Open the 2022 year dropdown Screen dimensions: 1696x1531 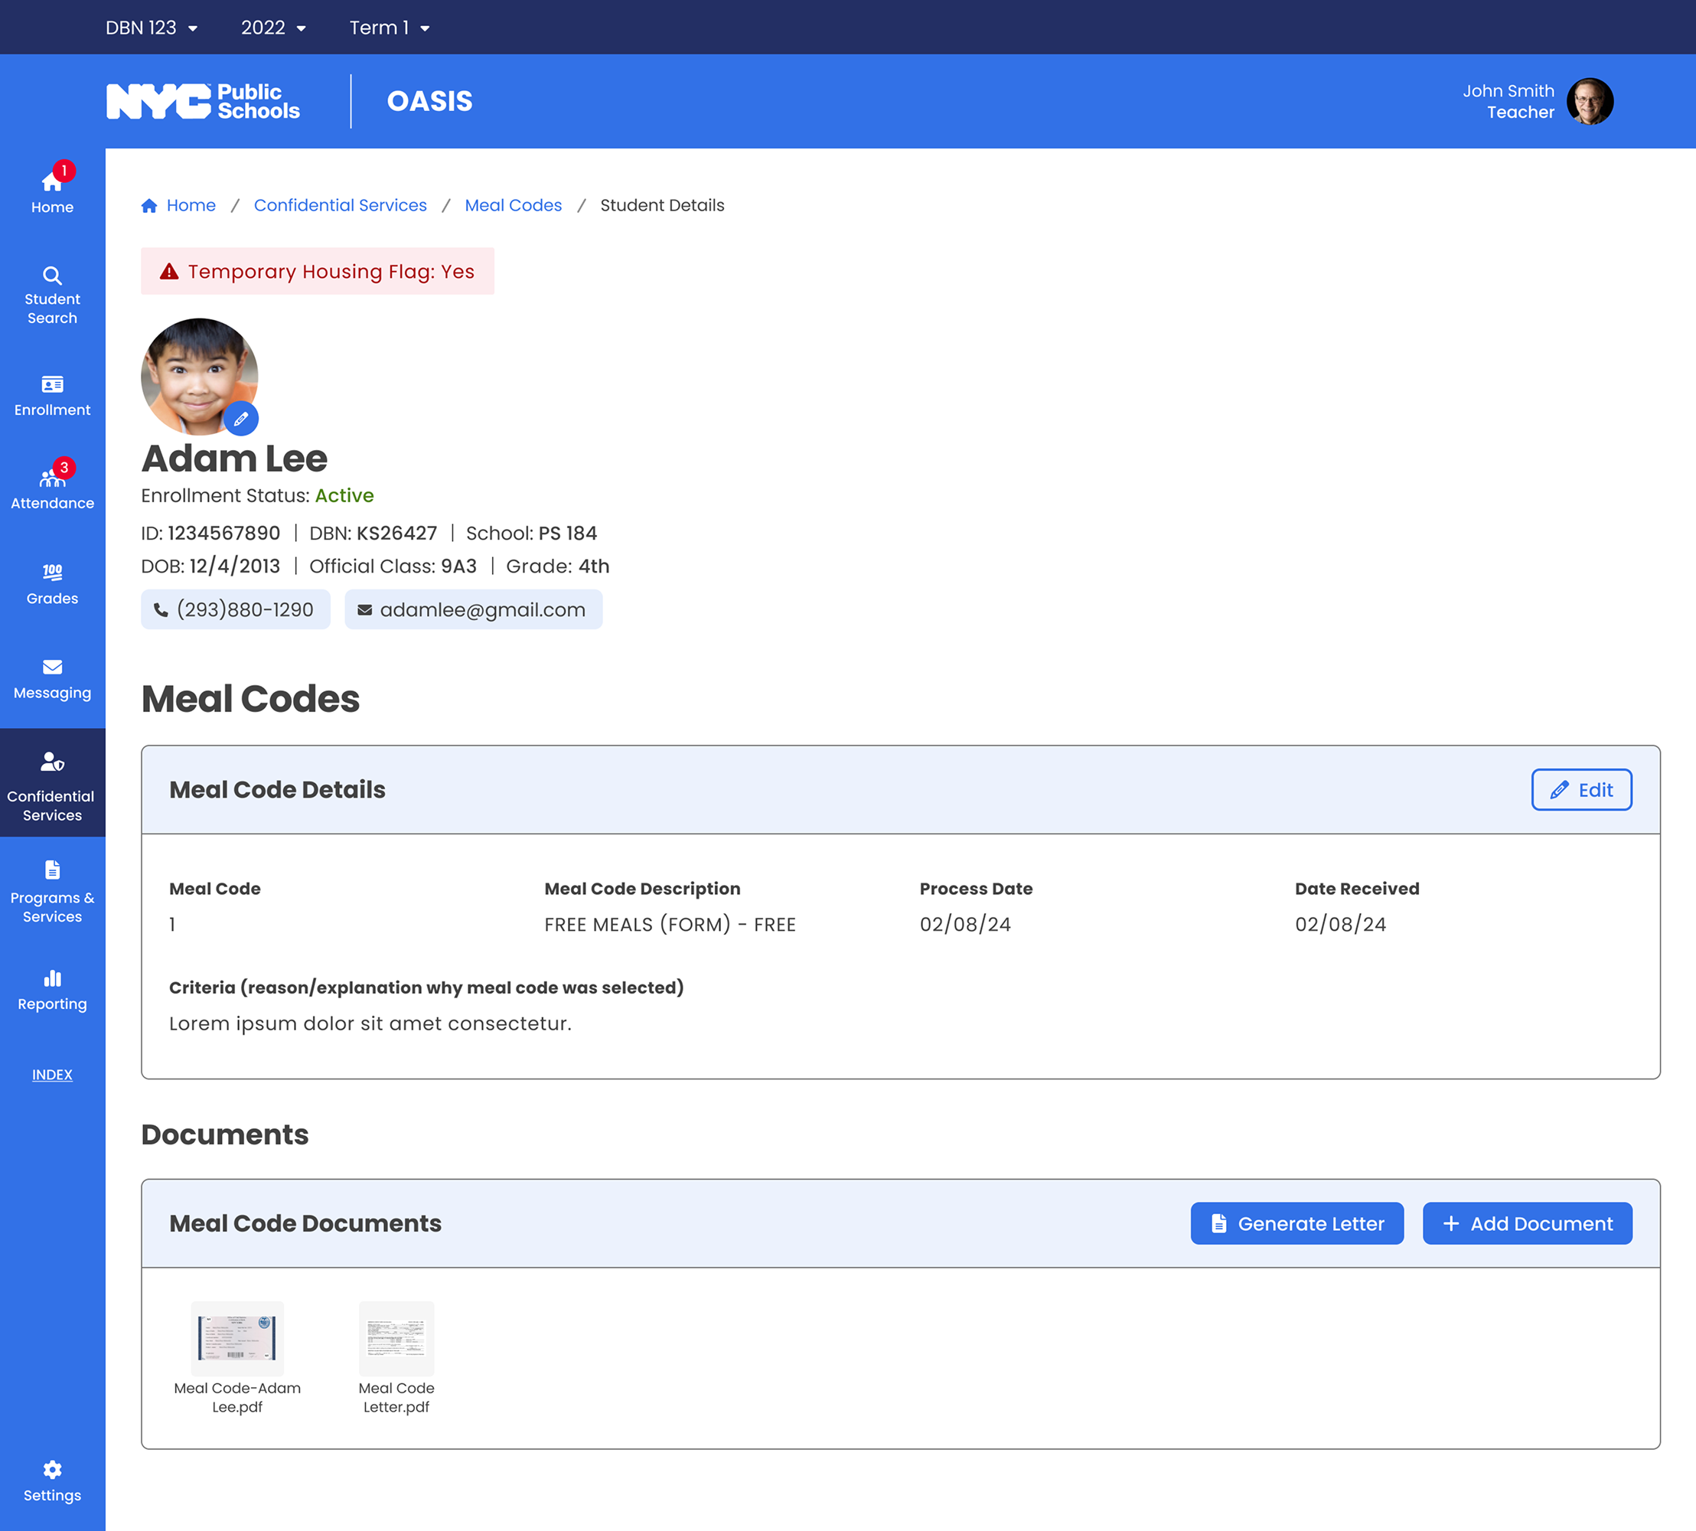tap(273, 28)
